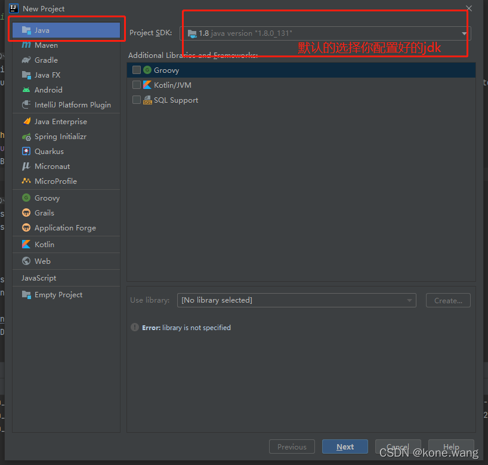The width and height of the screenshot is (488, 465).
Task: Choose Spring Initializr project type label
Action: [x=60, y=137]
